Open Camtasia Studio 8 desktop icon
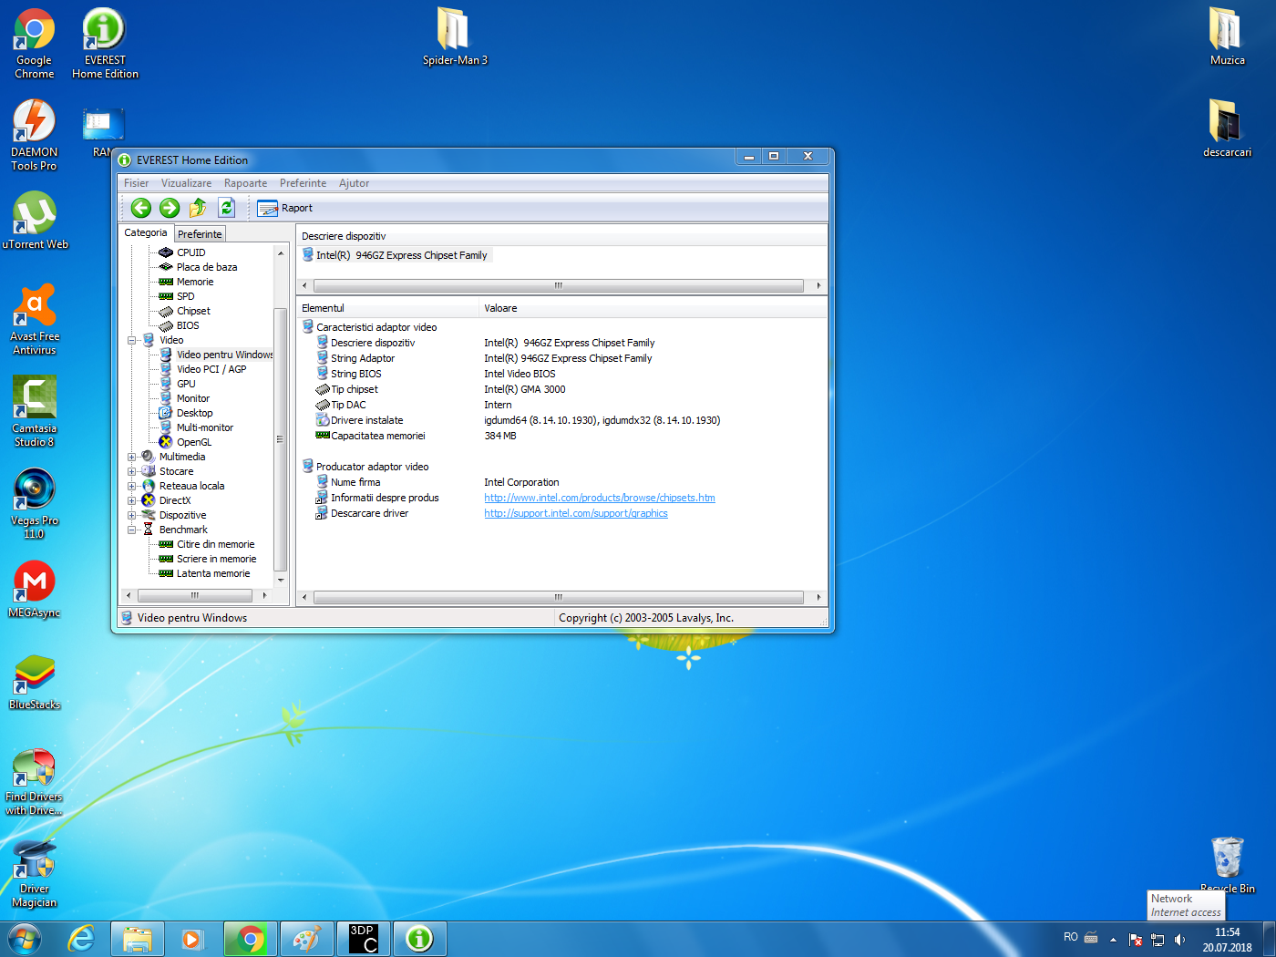The height and width of the screenshot is (957, 1276). (35, 411)
